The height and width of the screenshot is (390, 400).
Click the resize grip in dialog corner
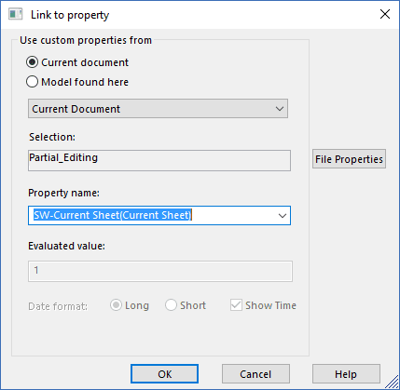coord(392,382)
